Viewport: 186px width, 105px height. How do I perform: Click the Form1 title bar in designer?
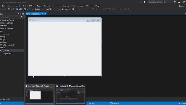65,20
